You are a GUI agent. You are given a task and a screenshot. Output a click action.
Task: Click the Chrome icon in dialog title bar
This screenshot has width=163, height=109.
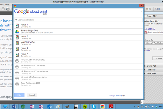[15, 6]
